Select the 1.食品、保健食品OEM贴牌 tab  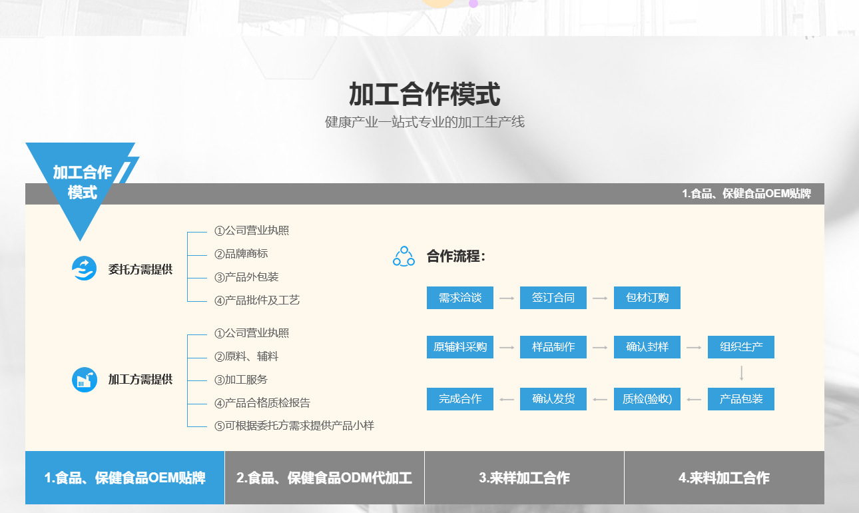pyautogui.click(x=125, y=478)
